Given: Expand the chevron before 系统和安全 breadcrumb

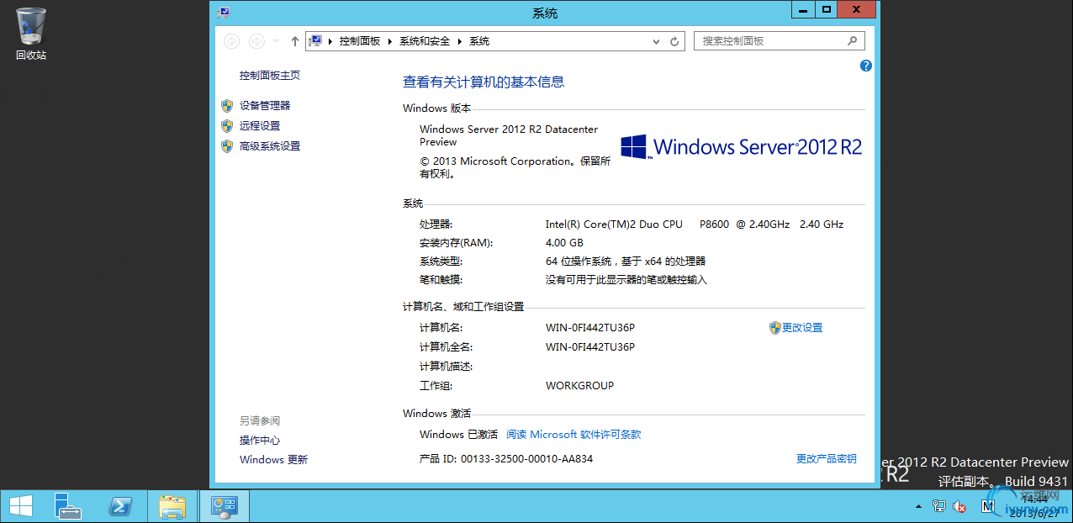Looking at the screenshot, I should (x=390, y=41).
